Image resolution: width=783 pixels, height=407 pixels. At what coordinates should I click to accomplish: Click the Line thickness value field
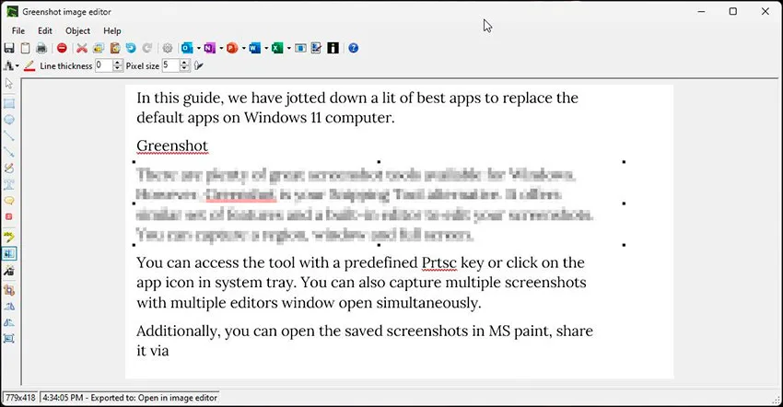click(x=104, y=65)
